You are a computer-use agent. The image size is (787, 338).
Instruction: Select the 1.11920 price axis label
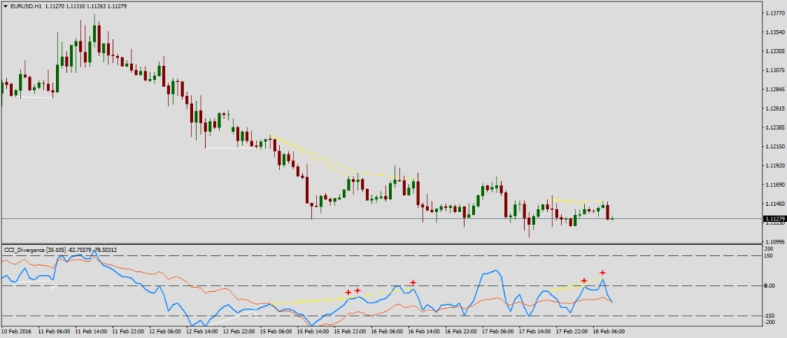[775, 165]
